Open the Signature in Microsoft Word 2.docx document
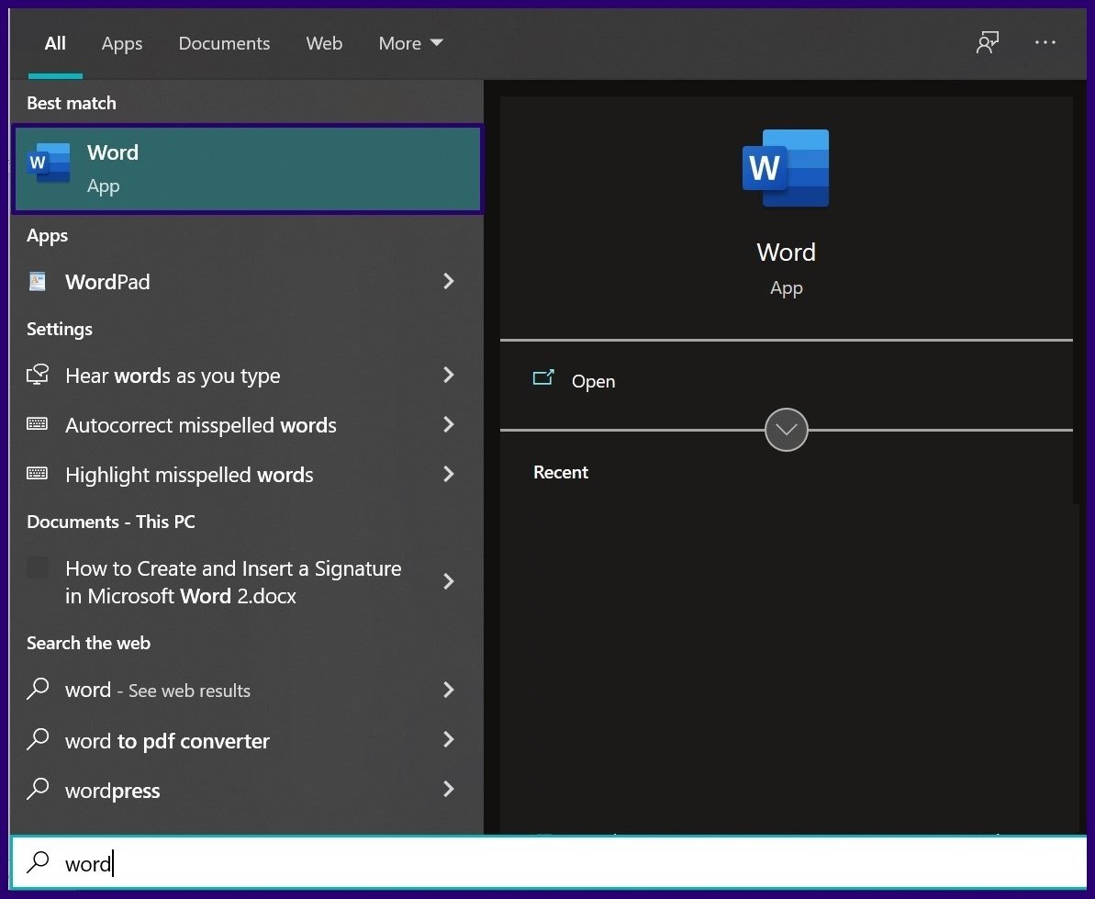 [x=233, y=582]
